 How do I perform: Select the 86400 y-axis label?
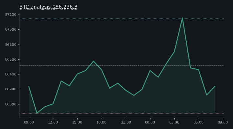11,74
